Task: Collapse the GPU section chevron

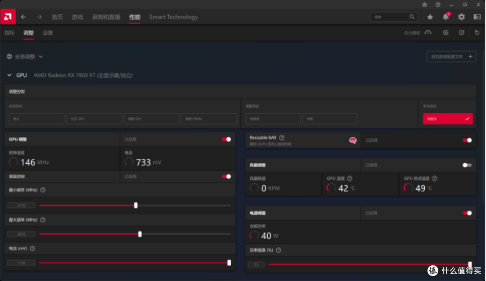Action: coord(9,75)
